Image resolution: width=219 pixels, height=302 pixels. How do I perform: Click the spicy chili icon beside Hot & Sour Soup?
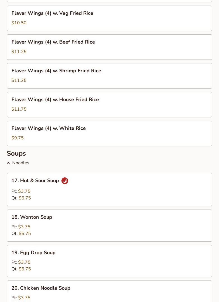(x=65, y=181)
